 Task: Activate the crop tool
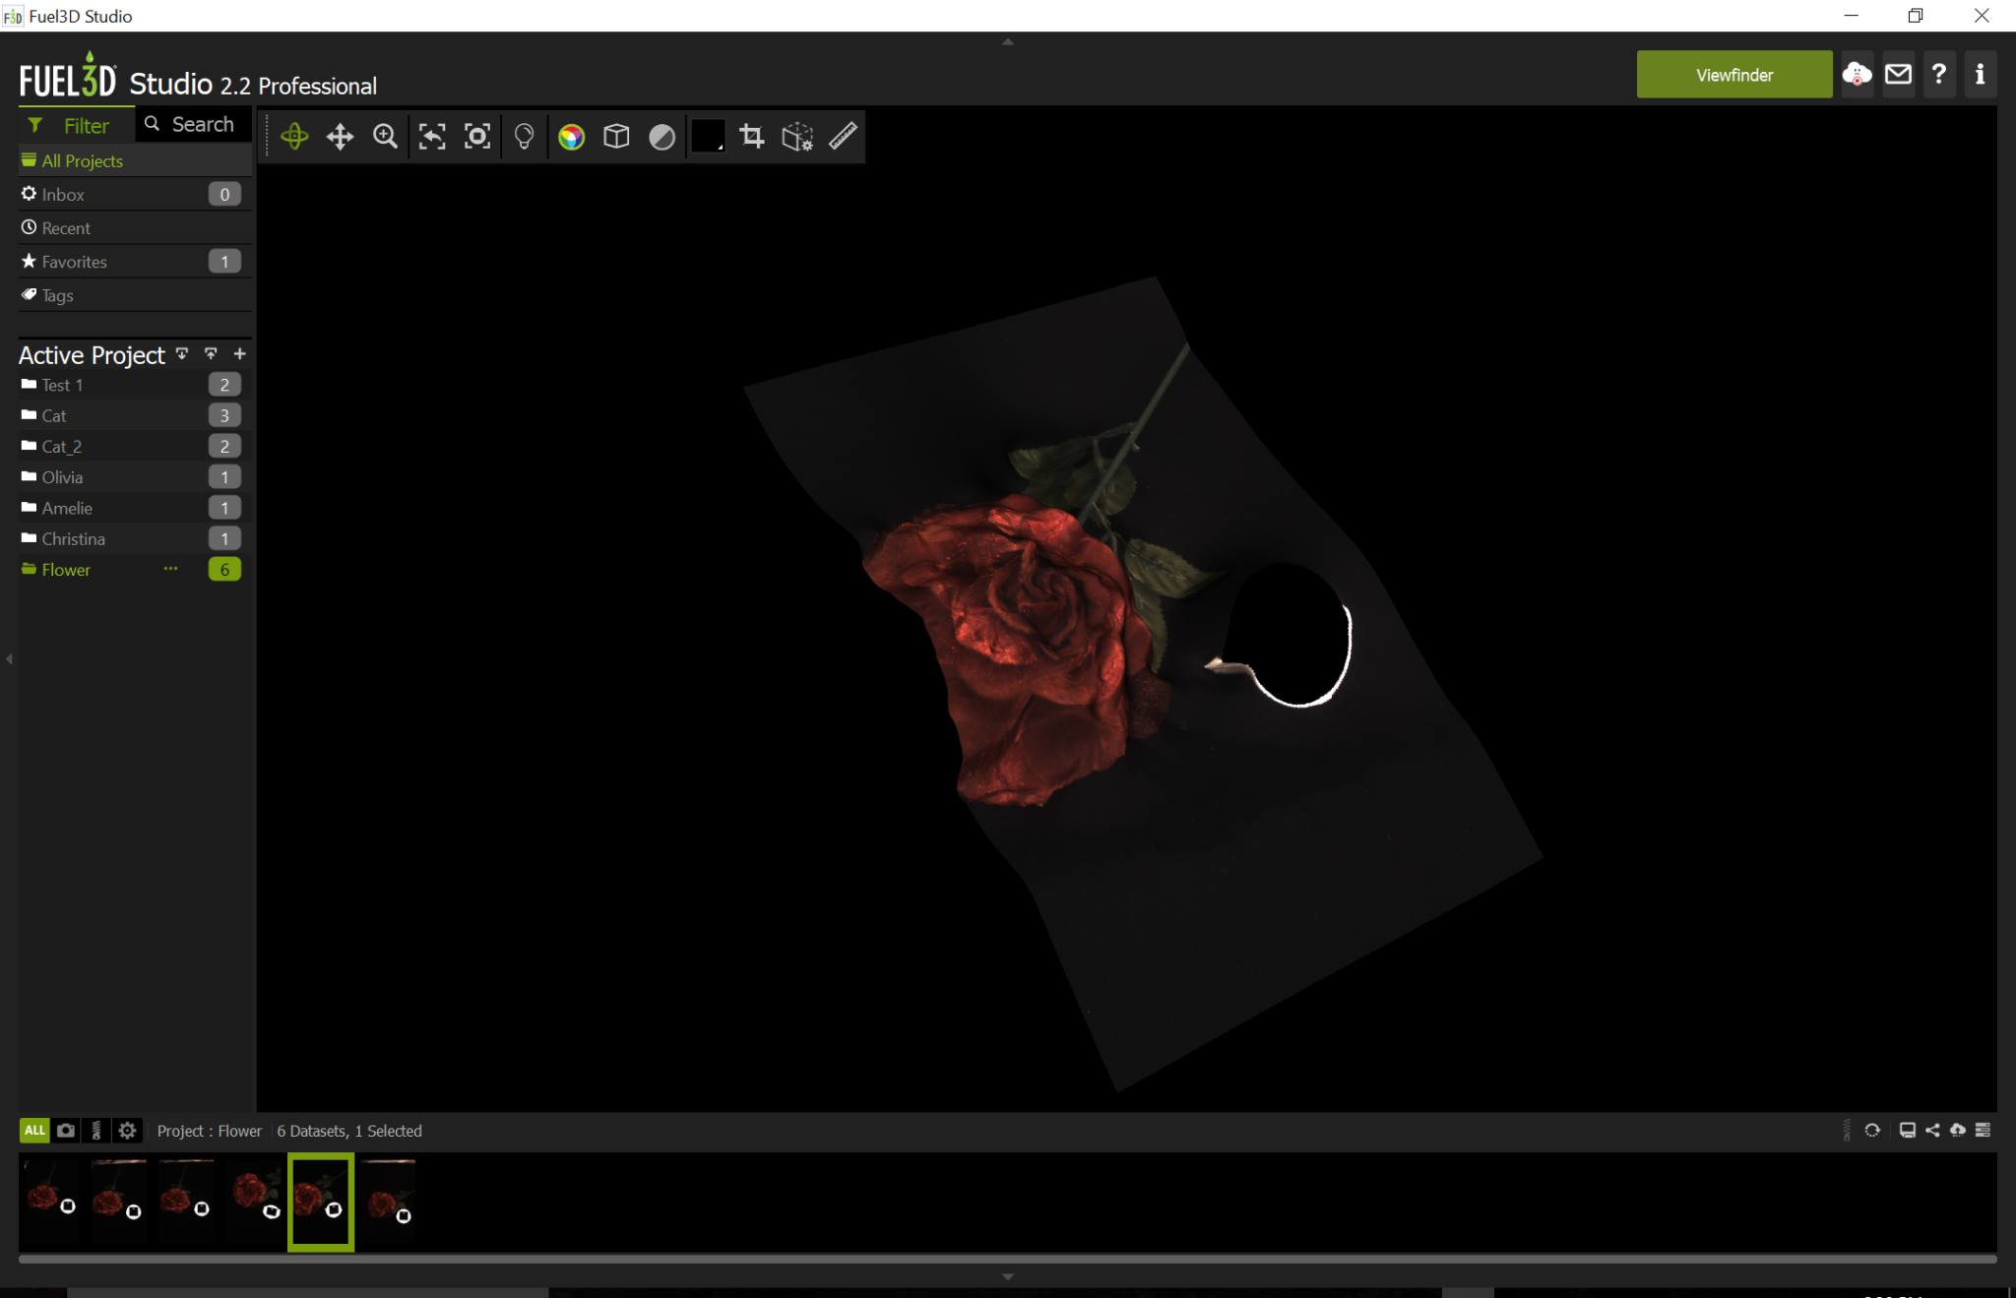click(751, 136)
